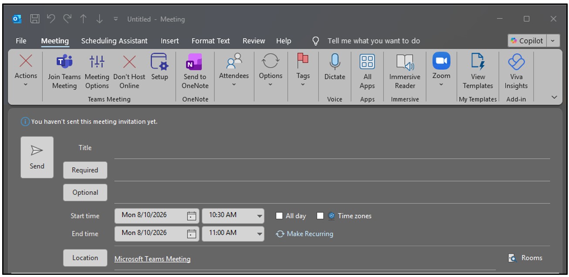Viewport: 569px width, 277px height.
Task: Open the start date calendar picker
Action: click(192, 216)
